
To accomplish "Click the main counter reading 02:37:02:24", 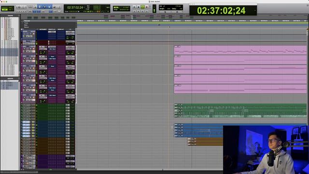I will 75,8.
